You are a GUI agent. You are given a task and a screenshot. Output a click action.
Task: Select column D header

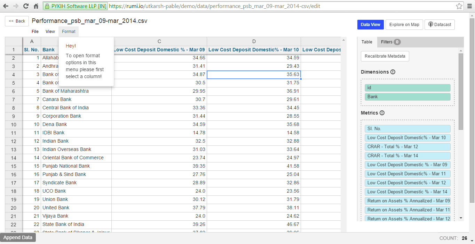coord(254,41)
